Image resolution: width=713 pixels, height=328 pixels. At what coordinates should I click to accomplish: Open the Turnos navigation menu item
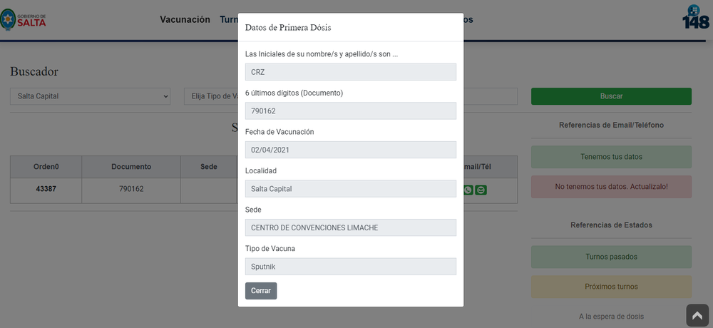point(229,19)
